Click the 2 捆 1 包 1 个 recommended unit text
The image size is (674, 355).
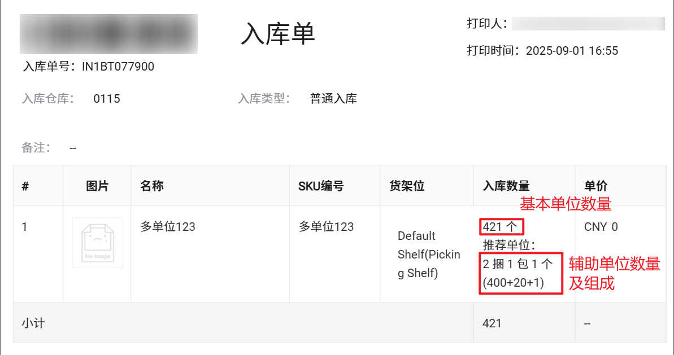click(518, 264)
